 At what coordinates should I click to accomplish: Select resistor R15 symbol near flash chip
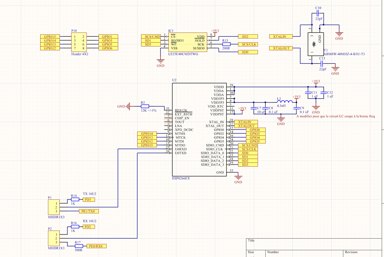click(x=226, y=44)
